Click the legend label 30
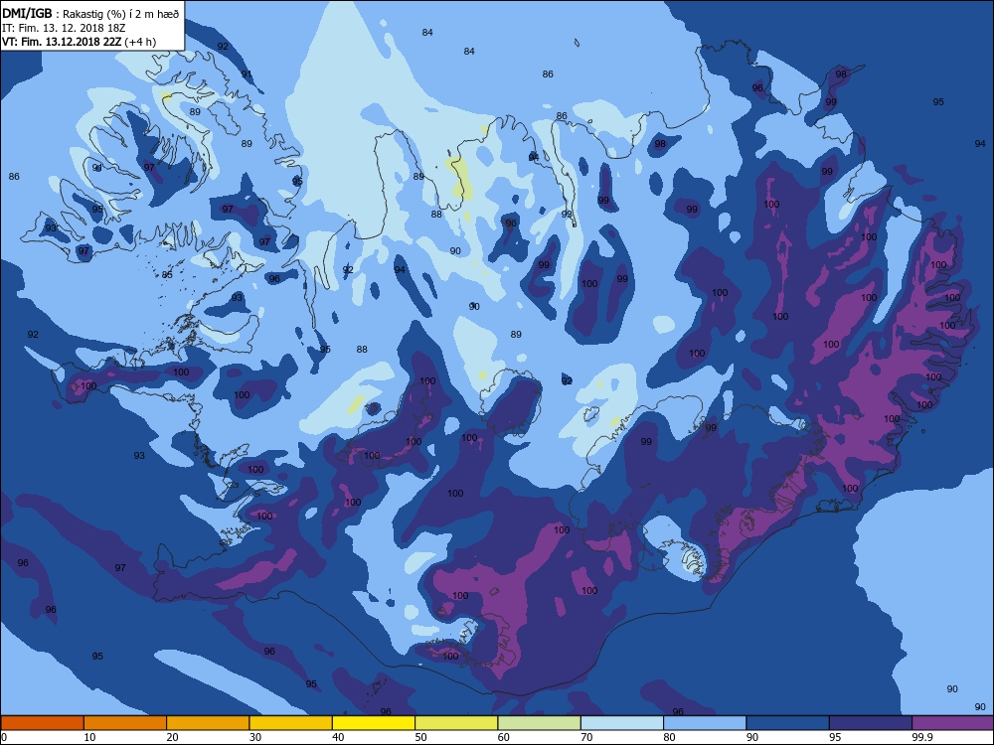The width and height of the screenshot is (994, 745). 255,737
